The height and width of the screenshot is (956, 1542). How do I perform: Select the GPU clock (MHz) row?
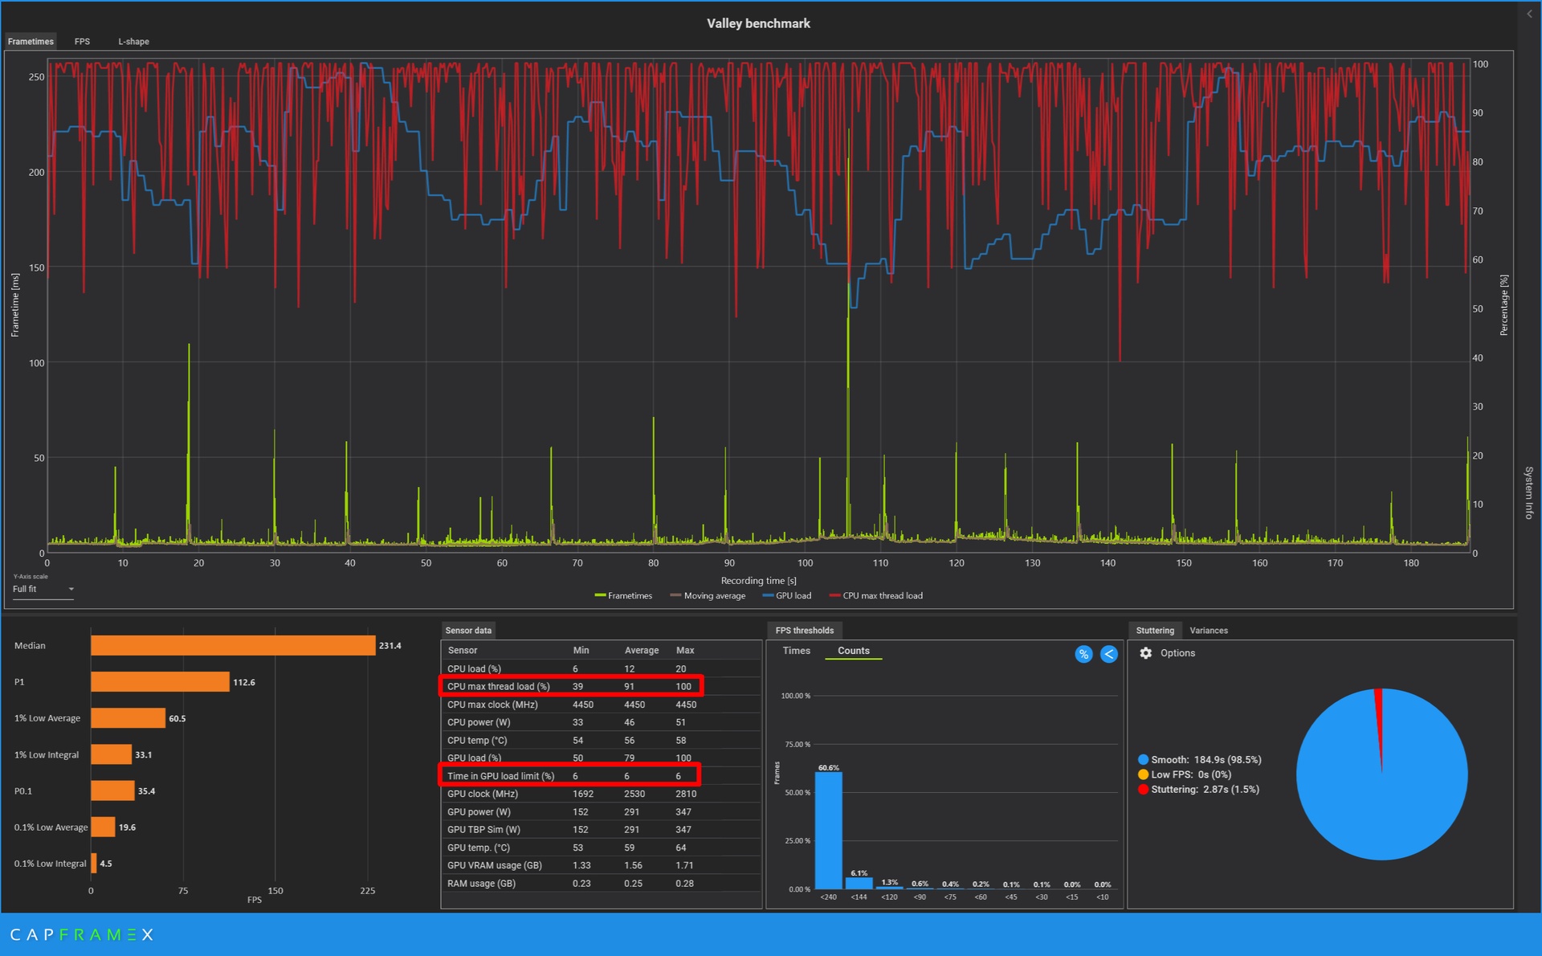pos(601,794)
